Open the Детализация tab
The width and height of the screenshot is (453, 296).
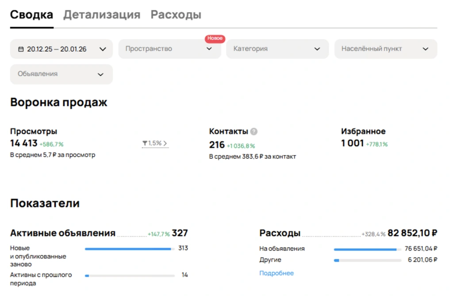102,15
